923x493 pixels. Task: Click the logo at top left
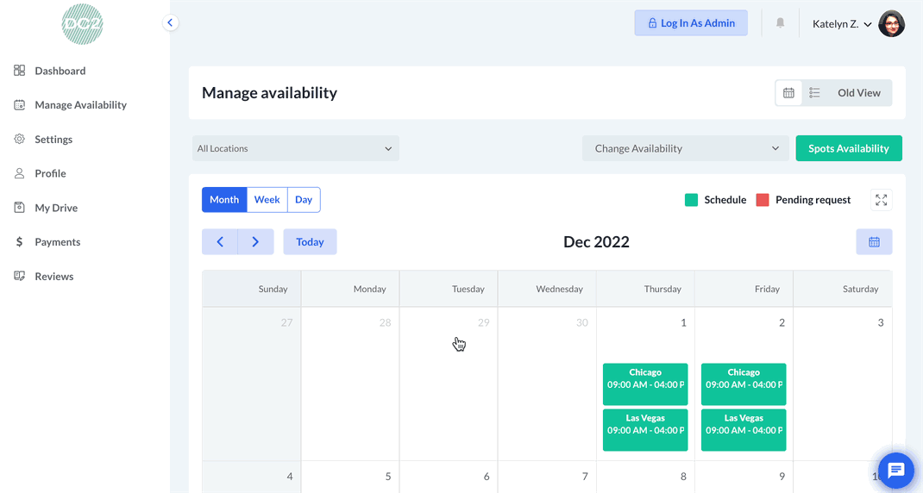[83, 24]
